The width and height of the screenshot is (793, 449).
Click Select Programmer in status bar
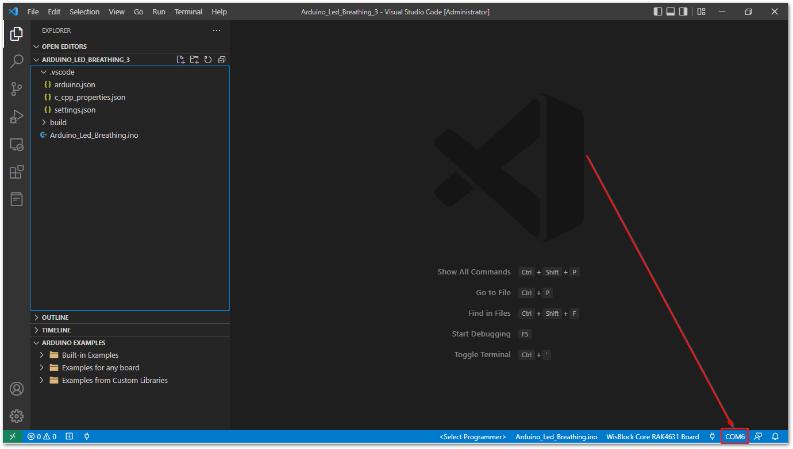pyautogui.click(x=473, y=437)
